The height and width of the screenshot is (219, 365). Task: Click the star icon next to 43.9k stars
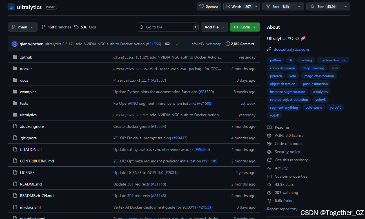tap(269, 185)
